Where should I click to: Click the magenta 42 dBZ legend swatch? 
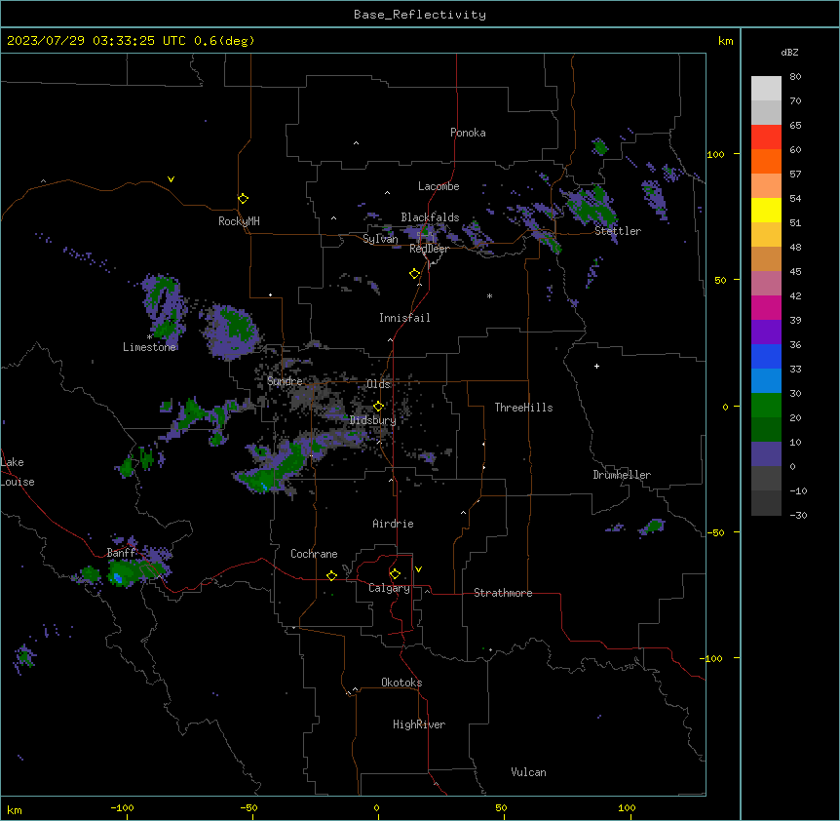pyautogui.click(x=766, y=307)
